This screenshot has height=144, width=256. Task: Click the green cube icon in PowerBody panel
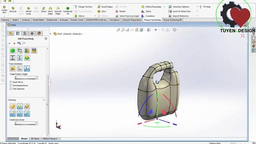(12, 51)
